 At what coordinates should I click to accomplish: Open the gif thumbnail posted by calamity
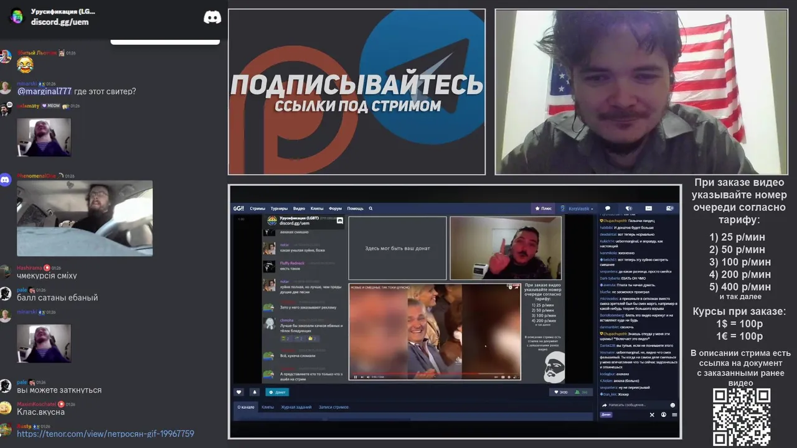click(x=44, y=138)
